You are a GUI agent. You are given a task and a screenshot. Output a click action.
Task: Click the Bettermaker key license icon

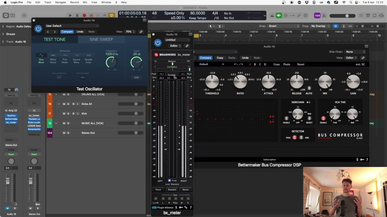[x=362, y=159]
